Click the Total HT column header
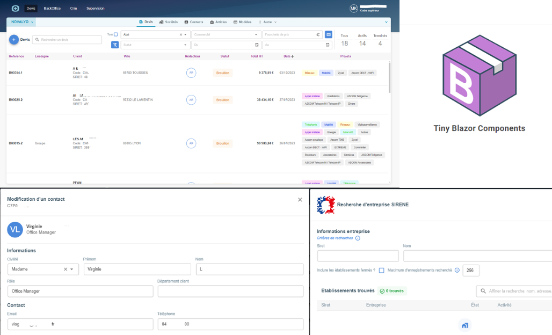 [257, 56]
